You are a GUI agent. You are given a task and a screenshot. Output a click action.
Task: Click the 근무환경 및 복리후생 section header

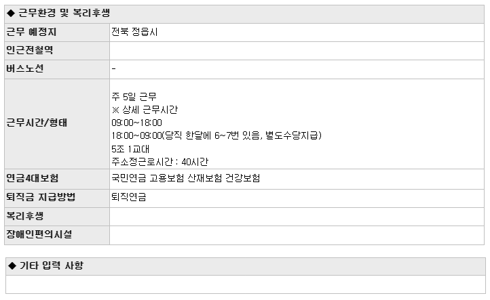pos(244,14)
